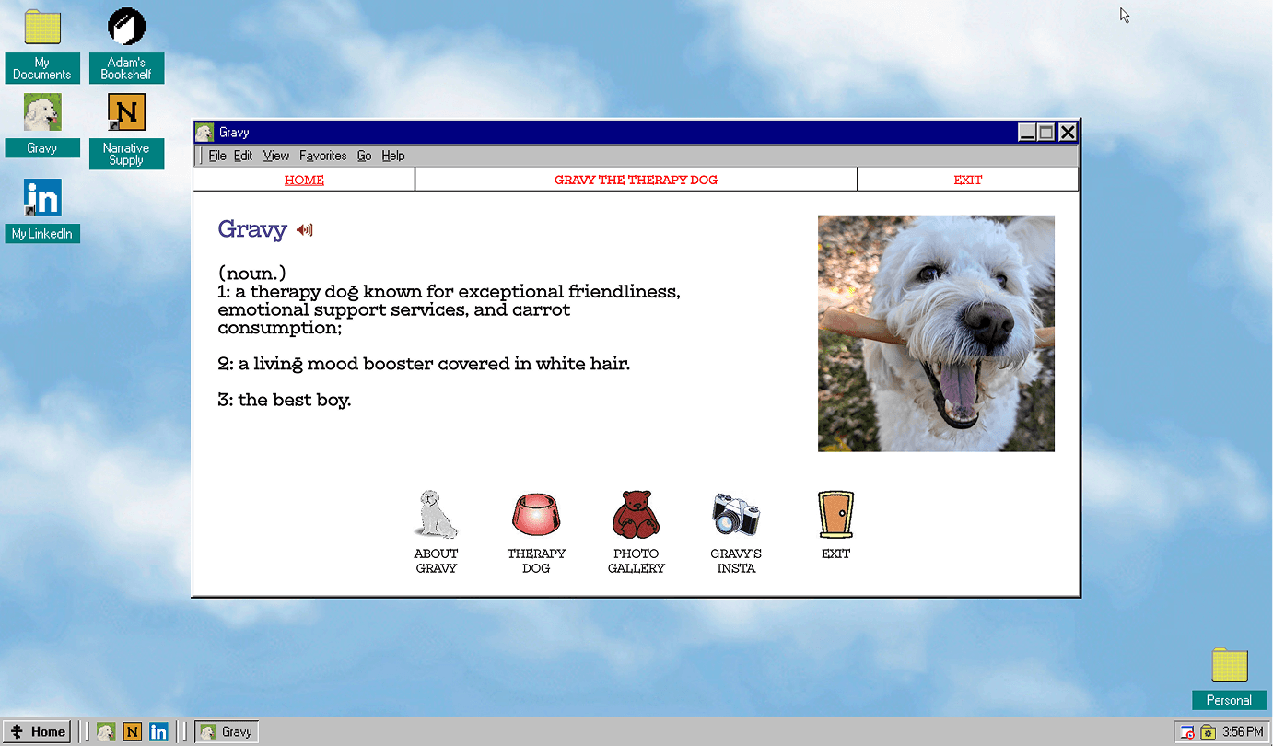This screenshot has width=1273, height=746.
Task: Click the PHOTO GALLERY label text
Action: (636, 561)
